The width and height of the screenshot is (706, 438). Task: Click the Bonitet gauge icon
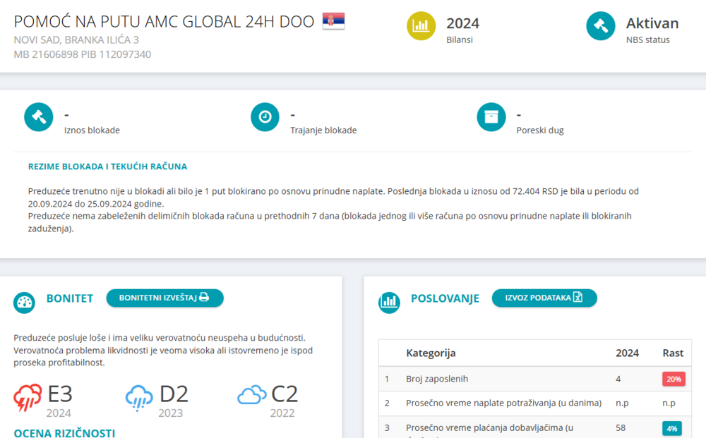[24, 303]
